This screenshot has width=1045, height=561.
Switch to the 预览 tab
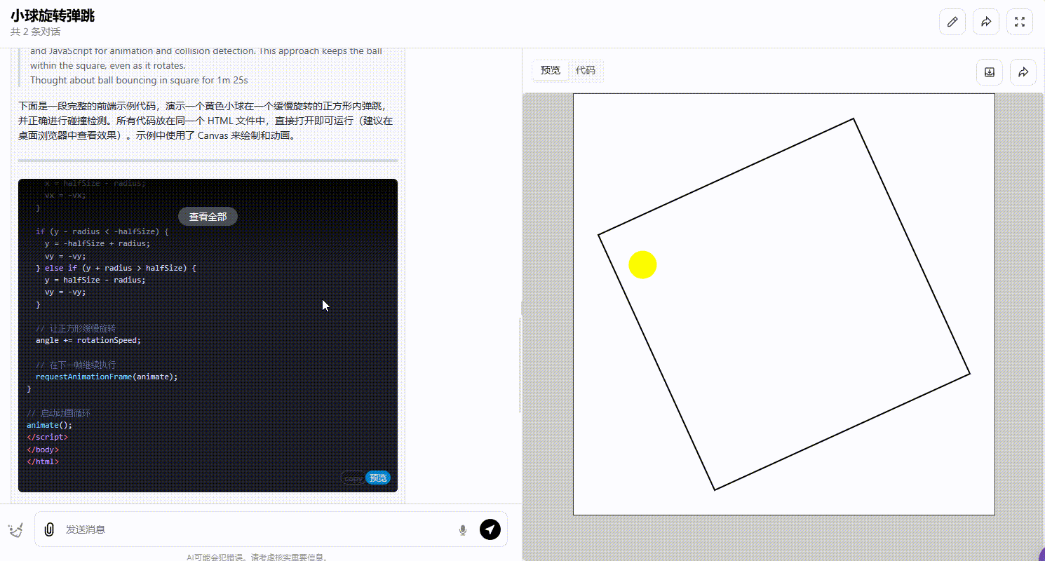coord(551,70)
